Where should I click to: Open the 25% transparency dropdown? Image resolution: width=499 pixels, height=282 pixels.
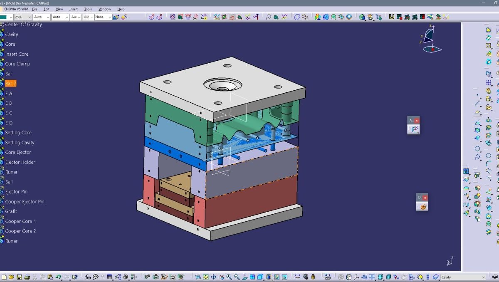(23, 17)
